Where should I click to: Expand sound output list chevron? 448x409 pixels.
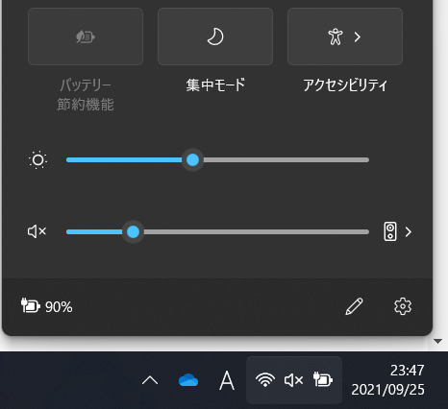408,231
